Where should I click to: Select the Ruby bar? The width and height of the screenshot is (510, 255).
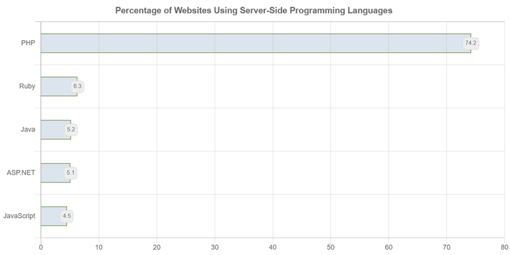coord(59,86)
